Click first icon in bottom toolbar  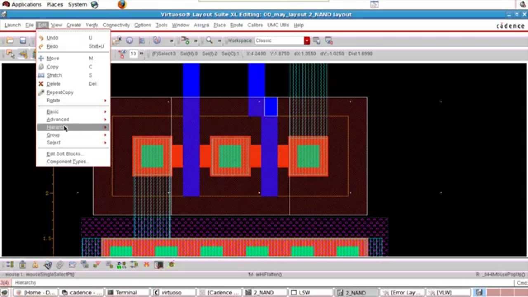click(10, 264)
